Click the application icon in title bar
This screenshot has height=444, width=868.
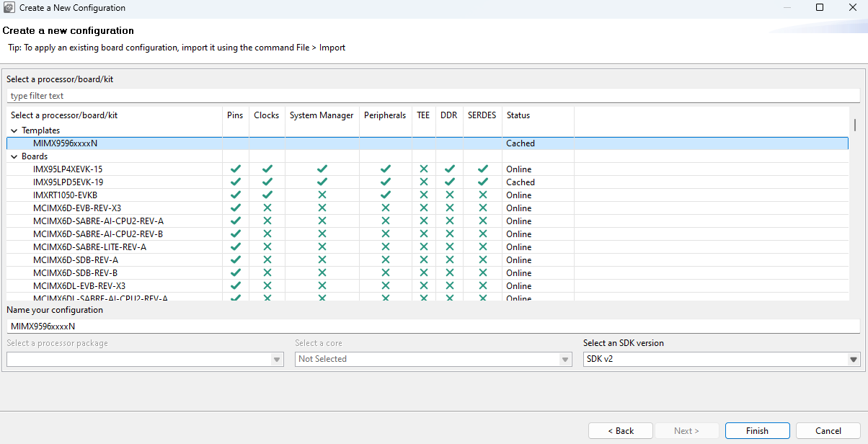pyautogui.click(x=9, y=8)
